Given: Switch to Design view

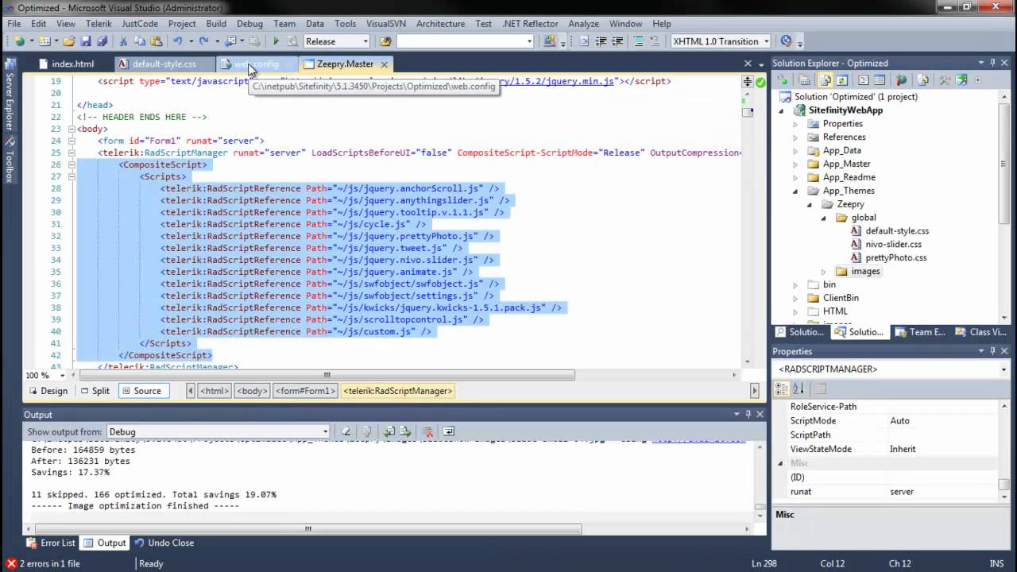Looking at the screenshot, I should tap(48, 391).
